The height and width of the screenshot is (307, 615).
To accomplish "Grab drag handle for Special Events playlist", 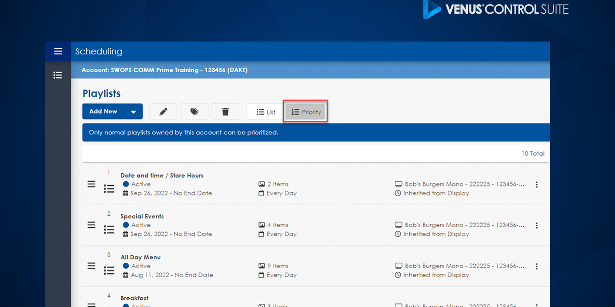I will 91,225.
